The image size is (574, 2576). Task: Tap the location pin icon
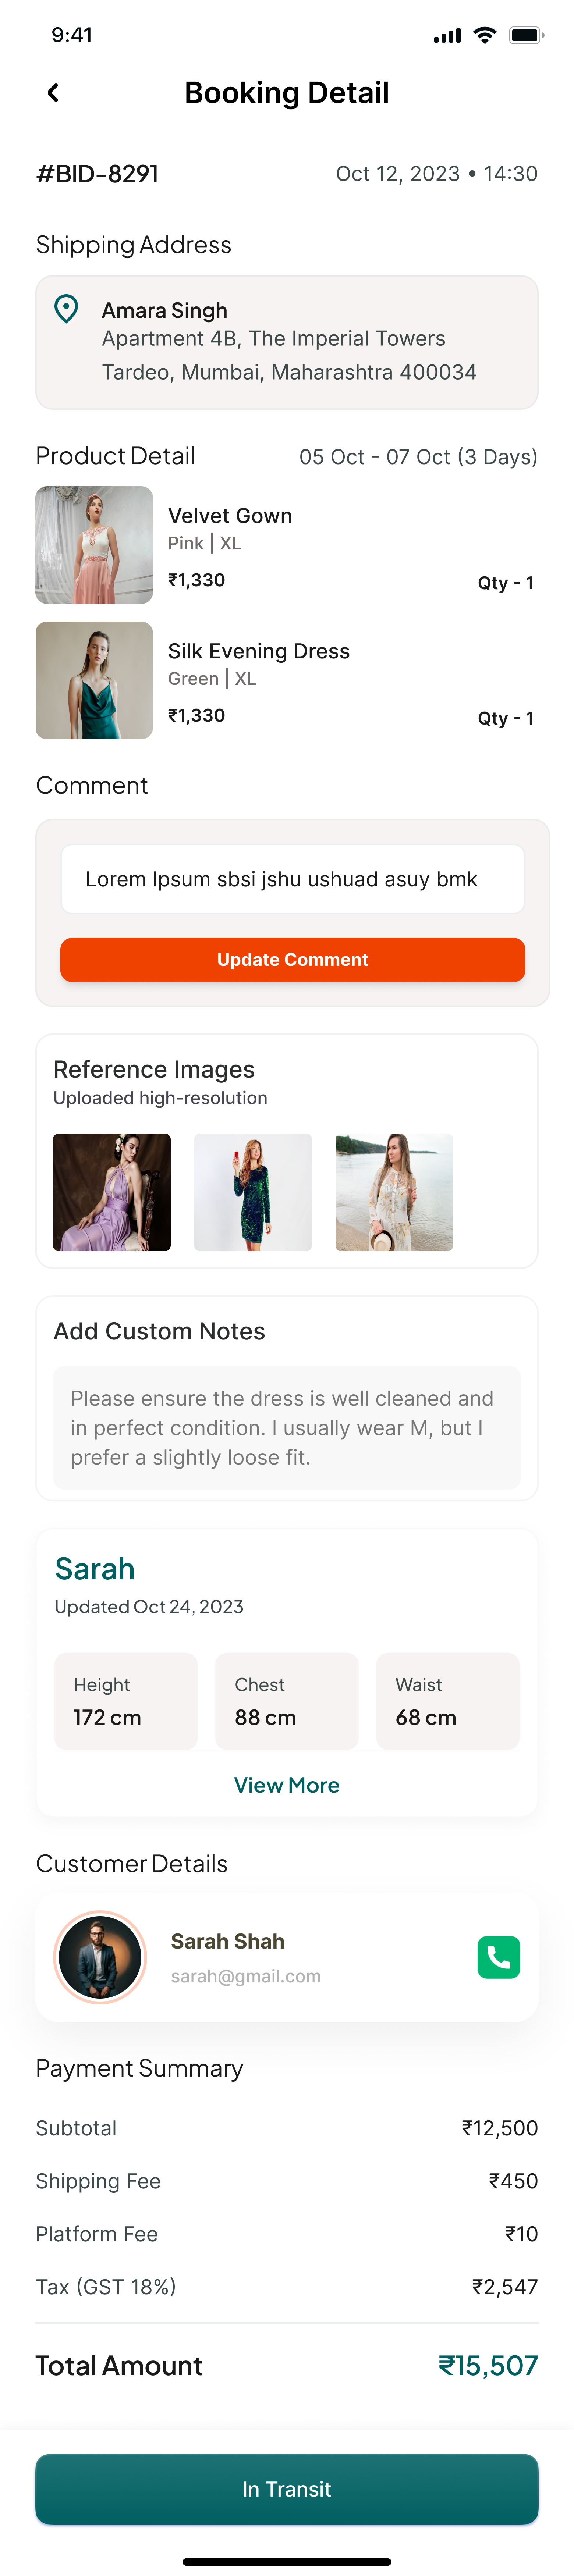66,309
